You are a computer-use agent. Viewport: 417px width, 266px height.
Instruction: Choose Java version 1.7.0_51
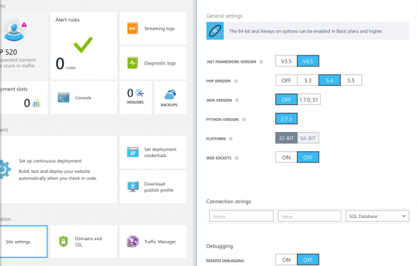click(x=308, y=100)
